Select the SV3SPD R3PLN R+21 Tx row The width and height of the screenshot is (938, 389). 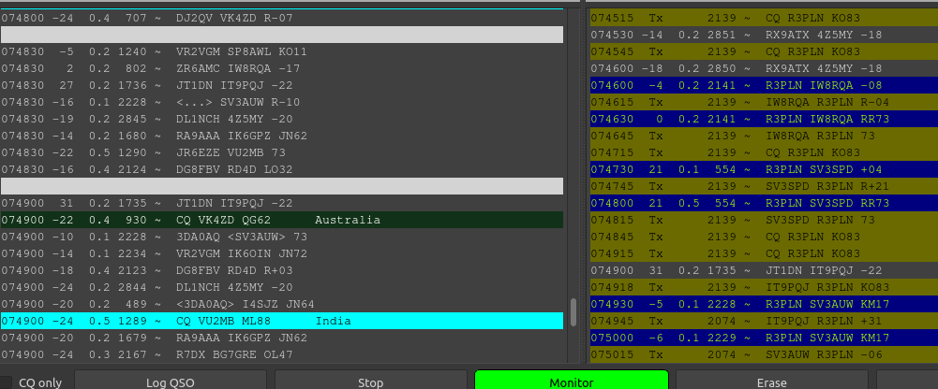pyautogui.click(x=764, y=186)
